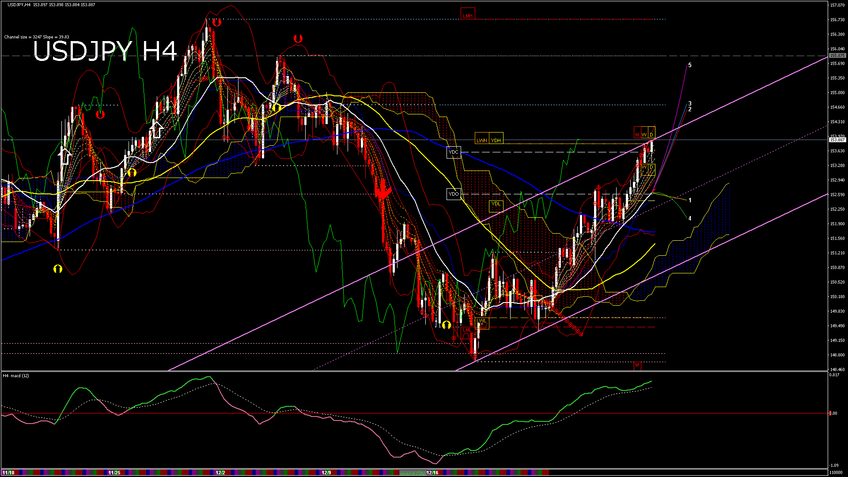Click the 11/18 date on time axis

click(x=8, y=473)
